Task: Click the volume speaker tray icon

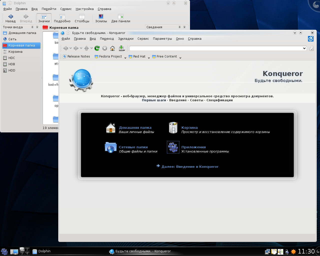Action: click(280, 251)
